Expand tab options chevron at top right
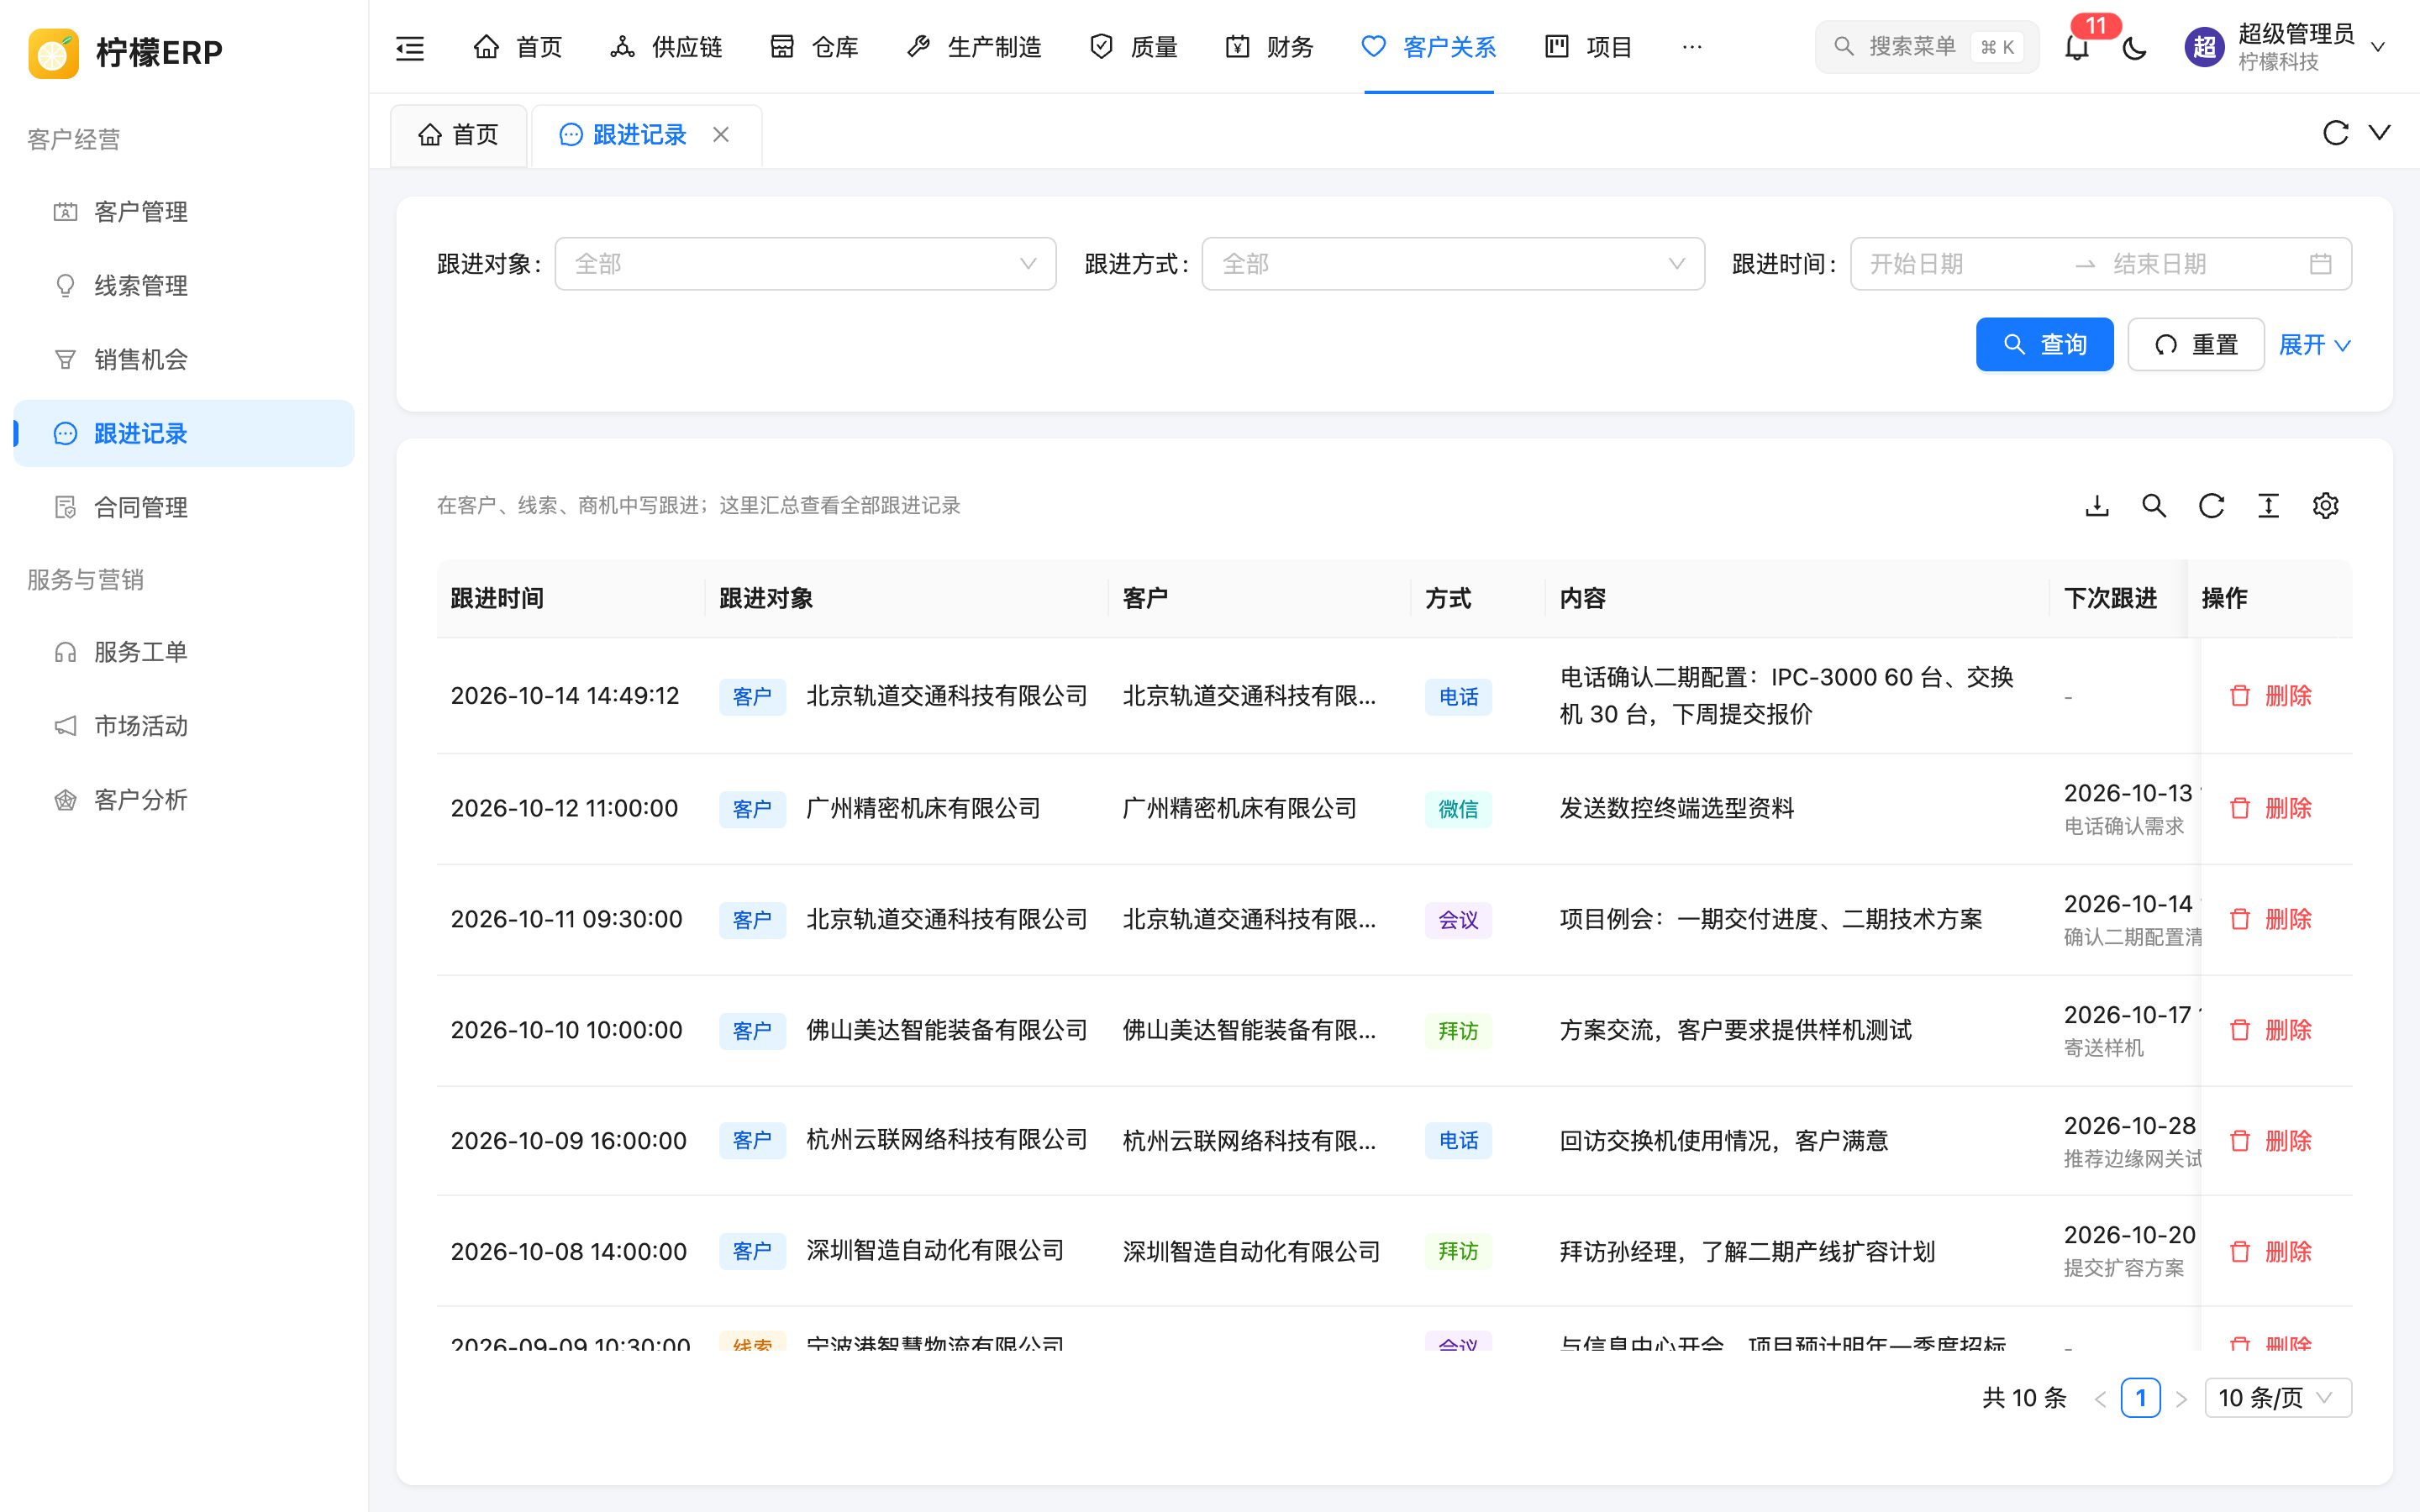The image size is (2420, 1512). point(2380,133)
